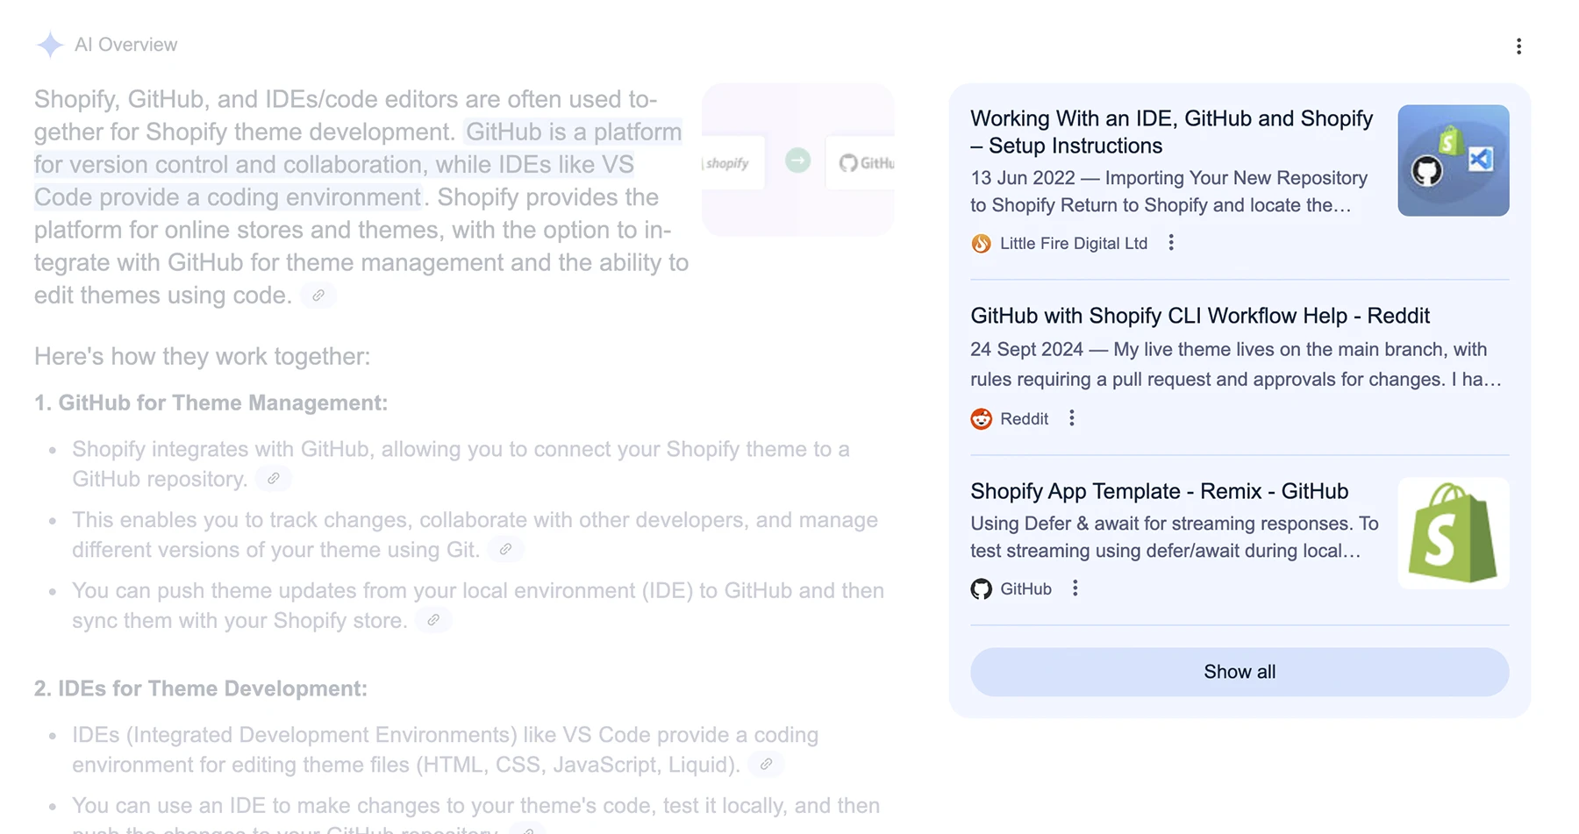The image size is (1579, 834).
Task: Open 'Working With an IDE, GitHub and Shopify' link
Action: coord(1171,132)
